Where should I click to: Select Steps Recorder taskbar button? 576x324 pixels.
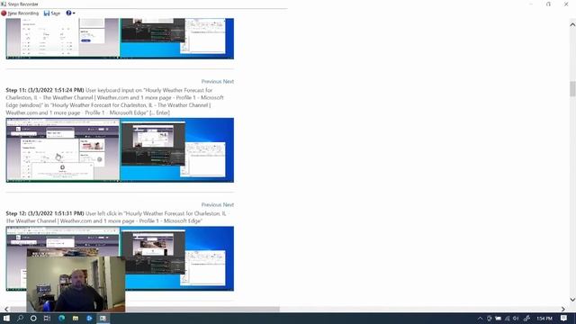click(x=103, y=318)
